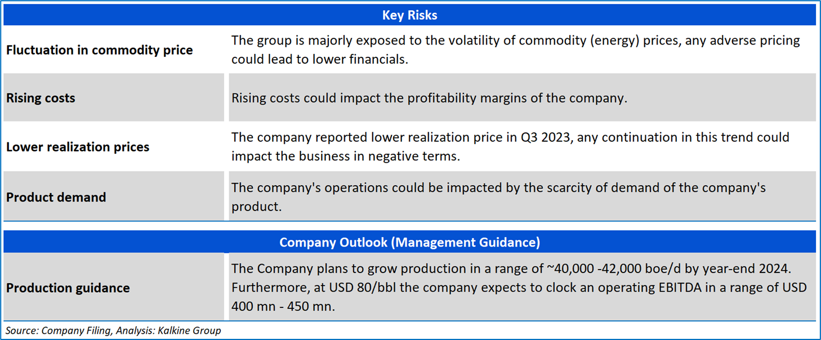Click the Company Outlook (Management Guidance) header
This screenshot has height=340, width=821.
[409, 243]
